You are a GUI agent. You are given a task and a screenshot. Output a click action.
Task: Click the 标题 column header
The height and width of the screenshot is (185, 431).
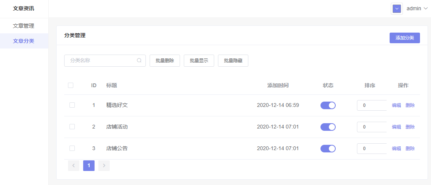[x=112, y=85]
